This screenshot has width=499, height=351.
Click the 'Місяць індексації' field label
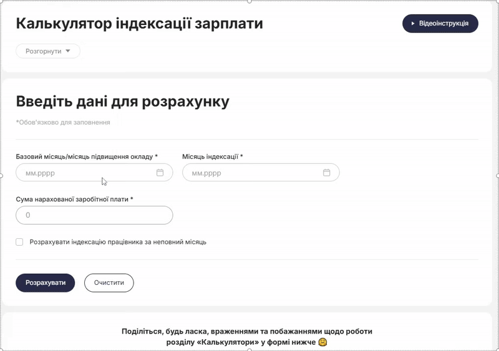coord(212,156)
